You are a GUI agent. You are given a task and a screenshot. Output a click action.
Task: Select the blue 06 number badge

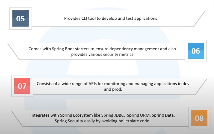click(195, 51)
